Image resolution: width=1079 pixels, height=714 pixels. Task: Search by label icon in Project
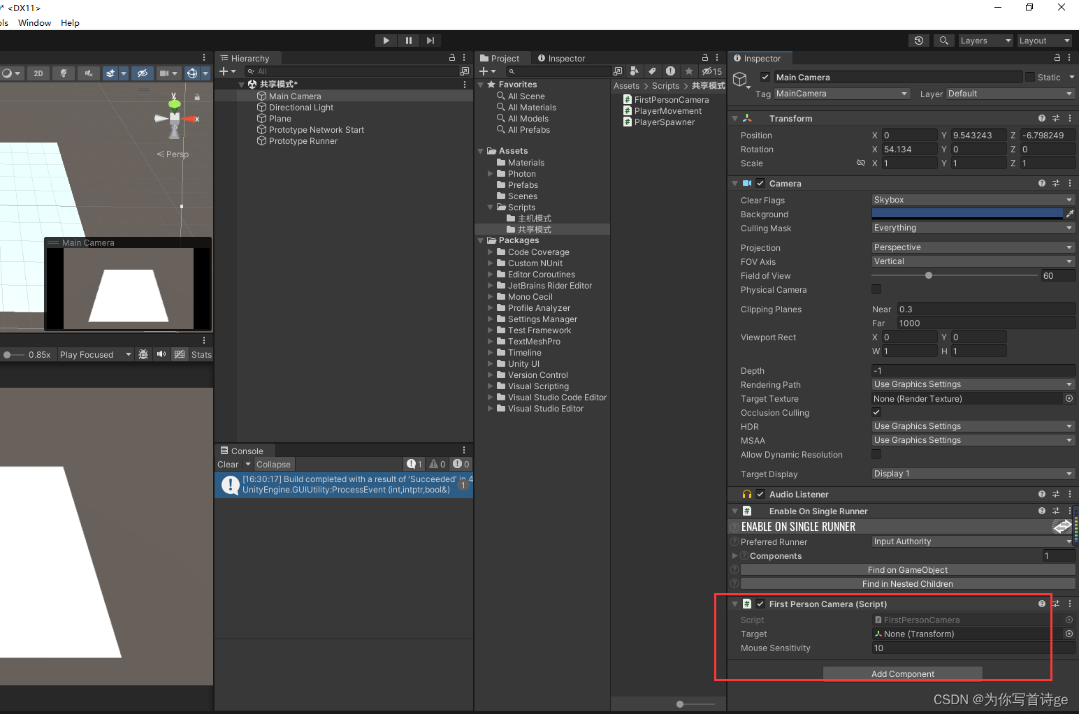[x=652, y=71]
